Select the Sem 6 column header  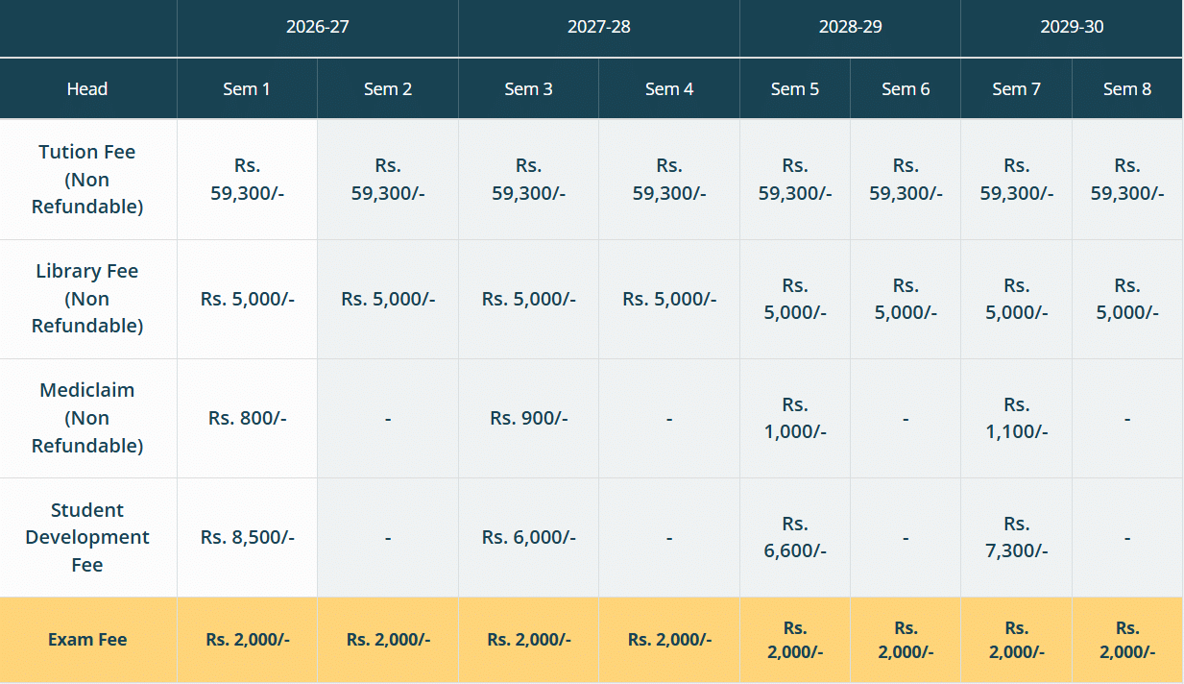coord(906,89)
